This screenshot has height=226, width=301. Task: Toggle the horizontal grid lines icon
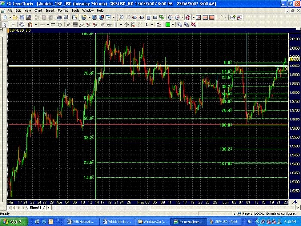[x=205, y=17]
